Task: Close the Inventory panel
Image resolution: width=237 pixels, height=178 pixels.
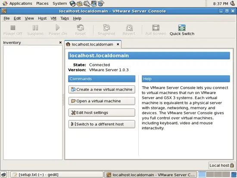Action: (x=60, y=43)
